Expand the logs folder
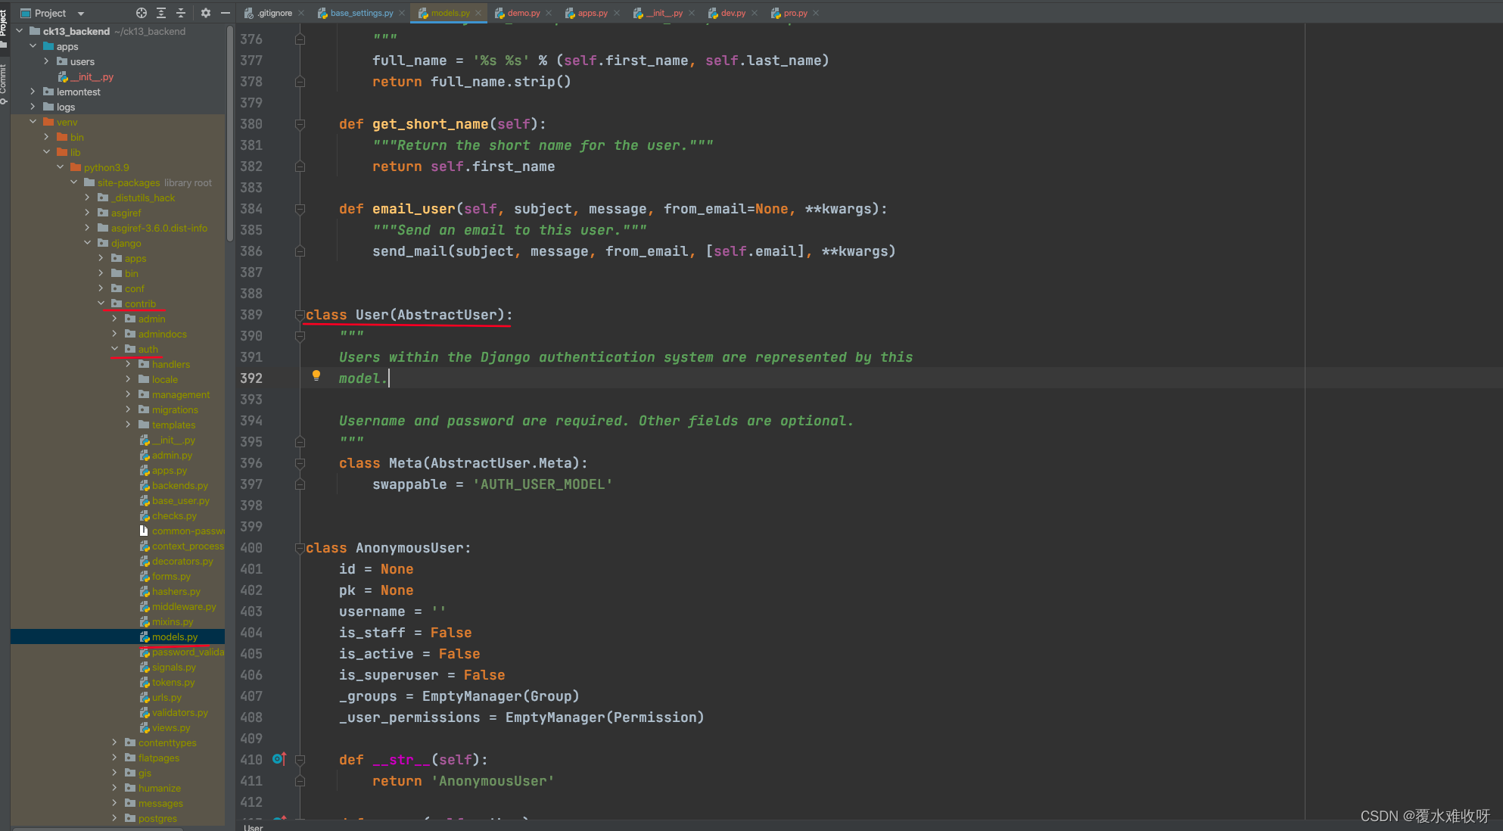The width and height of the screenshot is (1503, 831). [33, 107]
